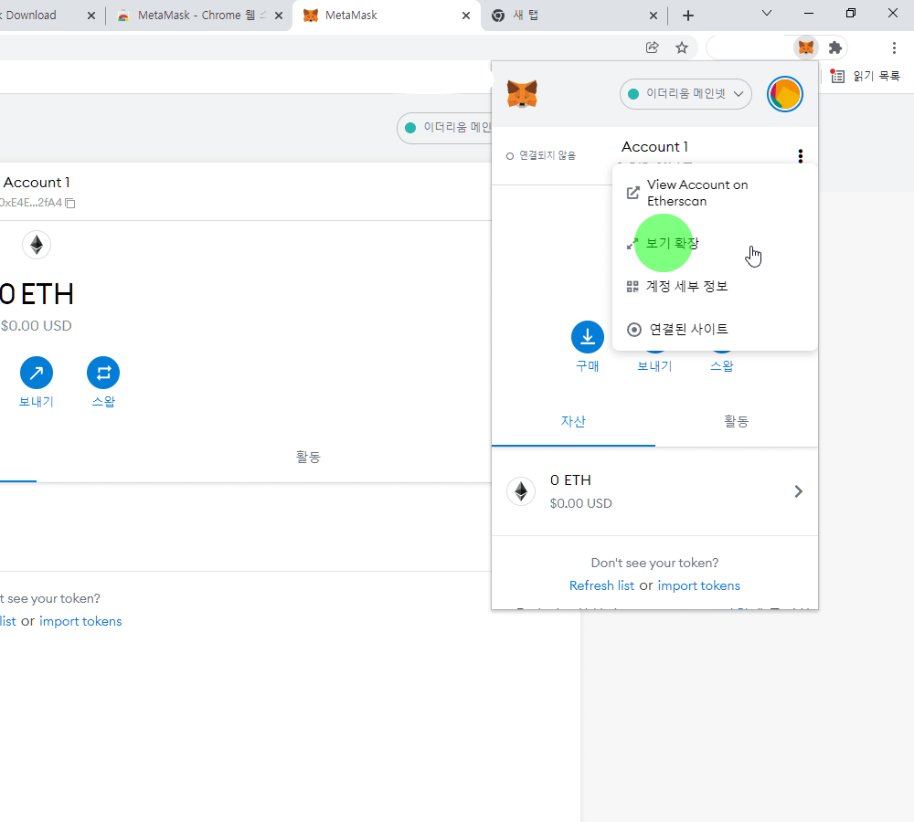Choose 계정 세부 정보 from the menu
This screenshot has height=822, width=914.
pos(686,286)
